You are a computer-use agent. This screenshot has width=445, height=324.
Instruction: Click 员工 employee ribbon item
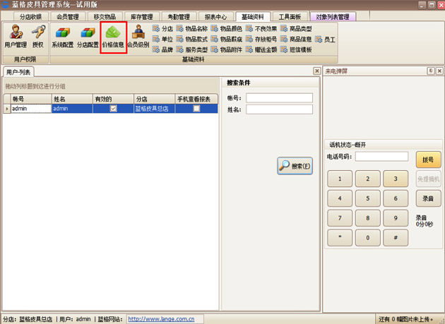325,40
